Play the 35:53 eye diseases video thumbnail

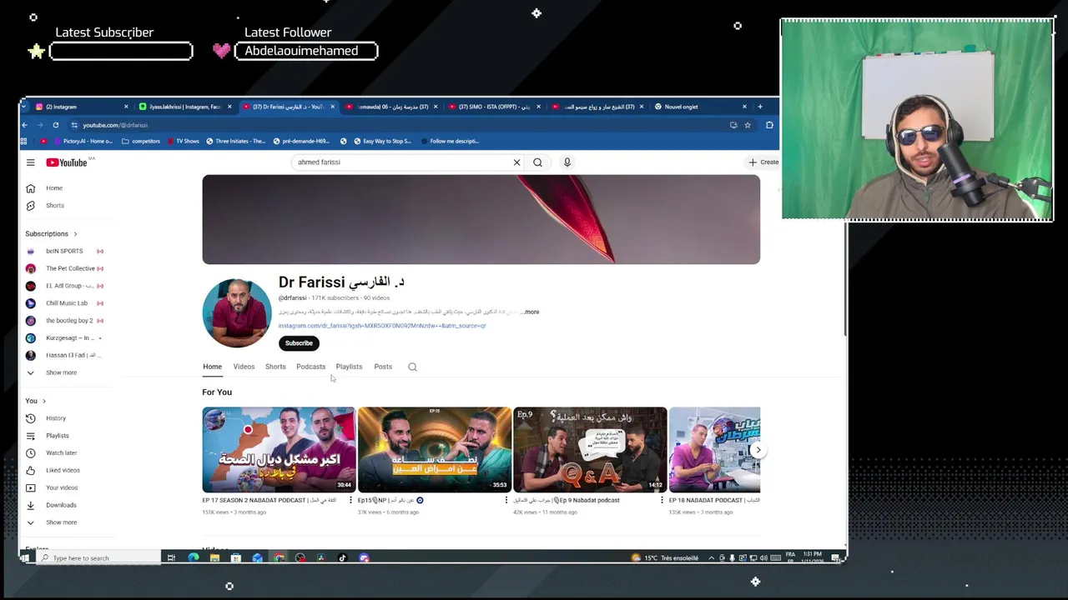(435, 450)
